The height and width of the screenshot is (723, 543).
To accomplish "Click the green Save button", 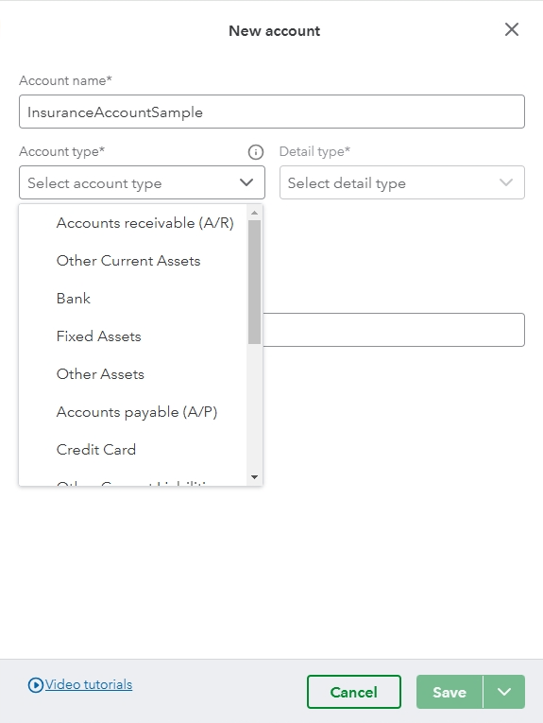I will (450, 692).
